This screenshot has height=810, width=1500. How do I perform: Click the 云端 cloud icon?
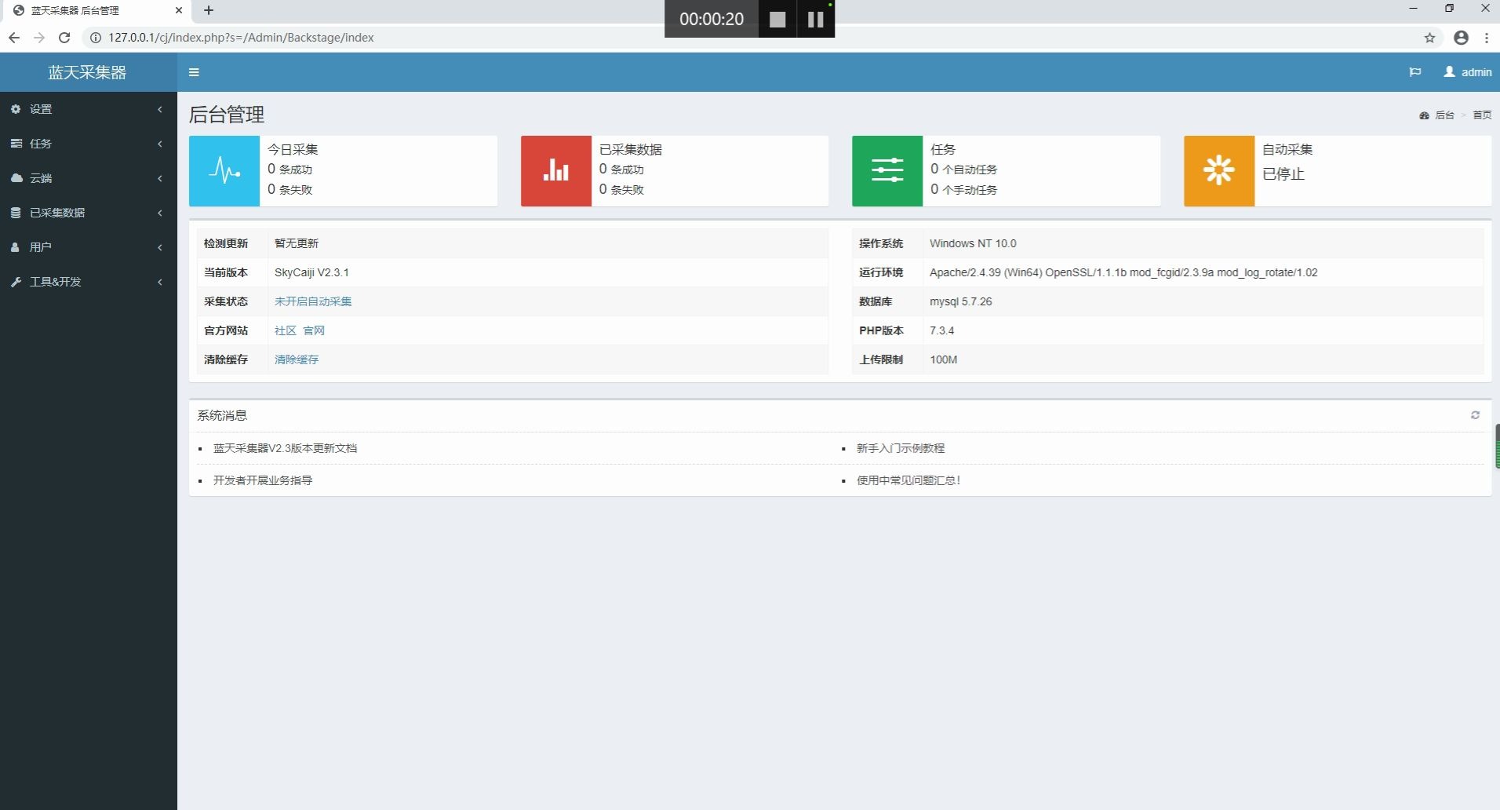click(x=16, y=178)
